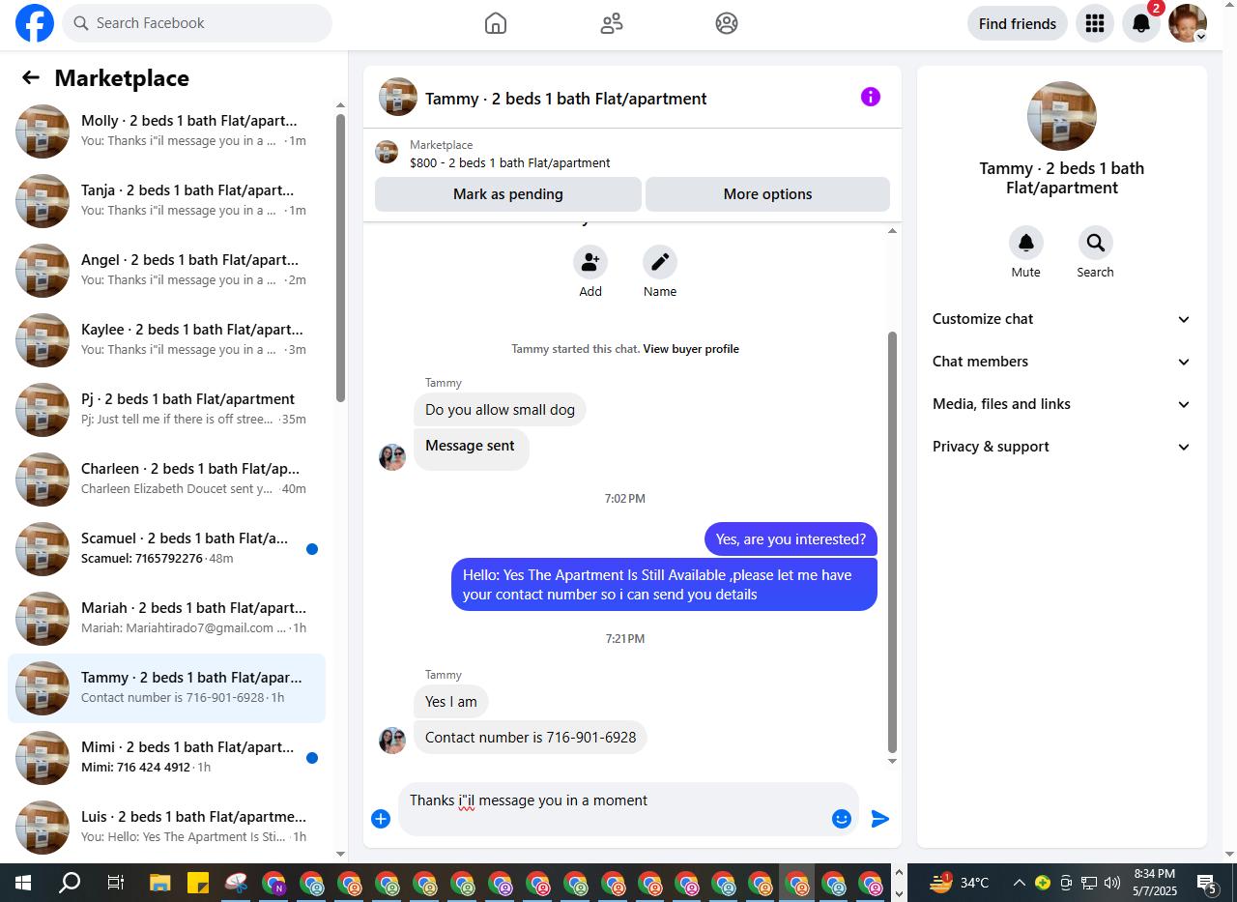This screenshot has width=1237, height=902.
Task: Open Charleen's conversation
Action: pyautogui.click(x=166, y=480)
